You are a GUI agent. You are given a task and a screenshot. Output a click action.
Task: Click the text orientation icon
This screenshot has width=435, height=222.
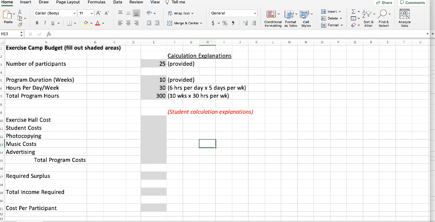click(x=149, y=13)
